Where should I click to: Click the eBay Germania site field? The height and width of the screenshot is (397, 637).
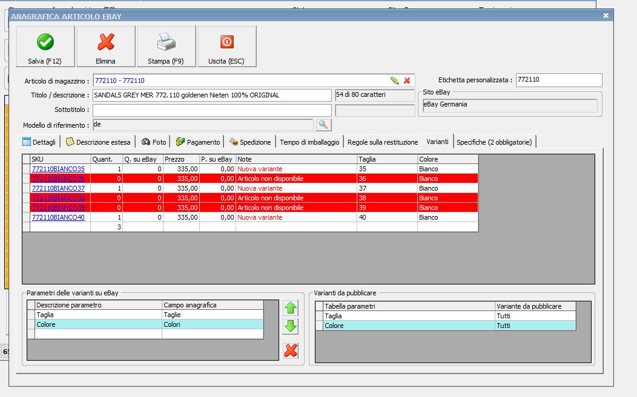(510, 105)
